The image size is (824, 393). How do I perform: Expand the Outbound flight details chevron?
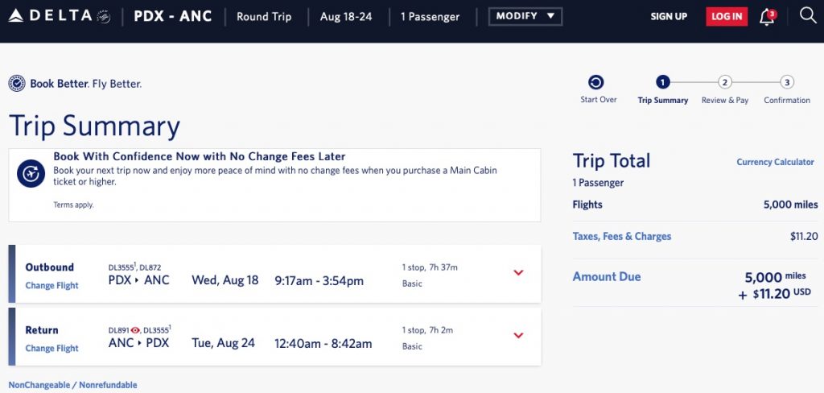(518, 272)
